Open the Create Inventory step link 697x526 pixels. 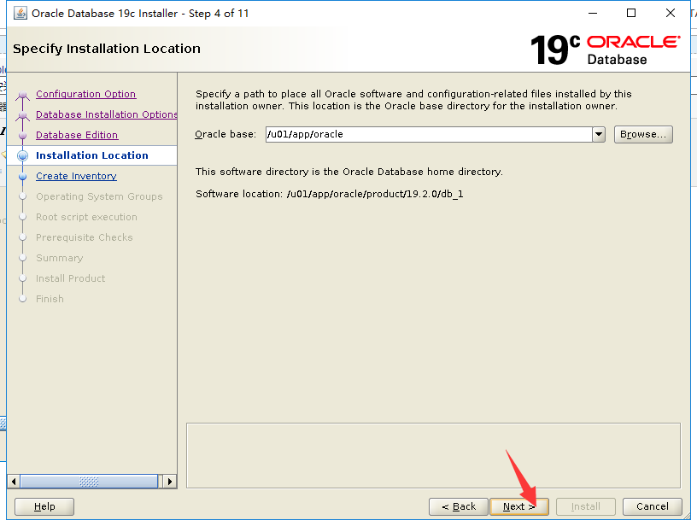pos(77,176)
